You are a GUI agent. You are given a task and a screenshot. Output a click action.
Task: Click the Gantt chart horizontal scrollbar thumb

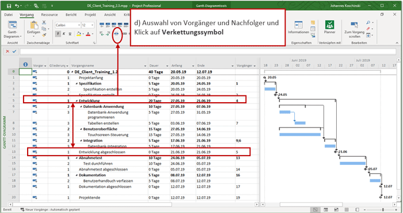pos(311,204)
